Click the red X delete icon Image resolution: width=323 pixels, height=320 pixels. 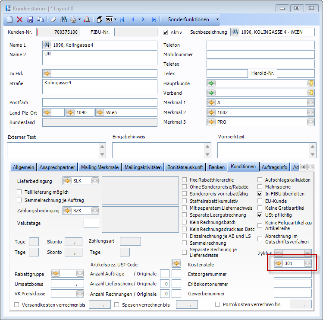19,19
